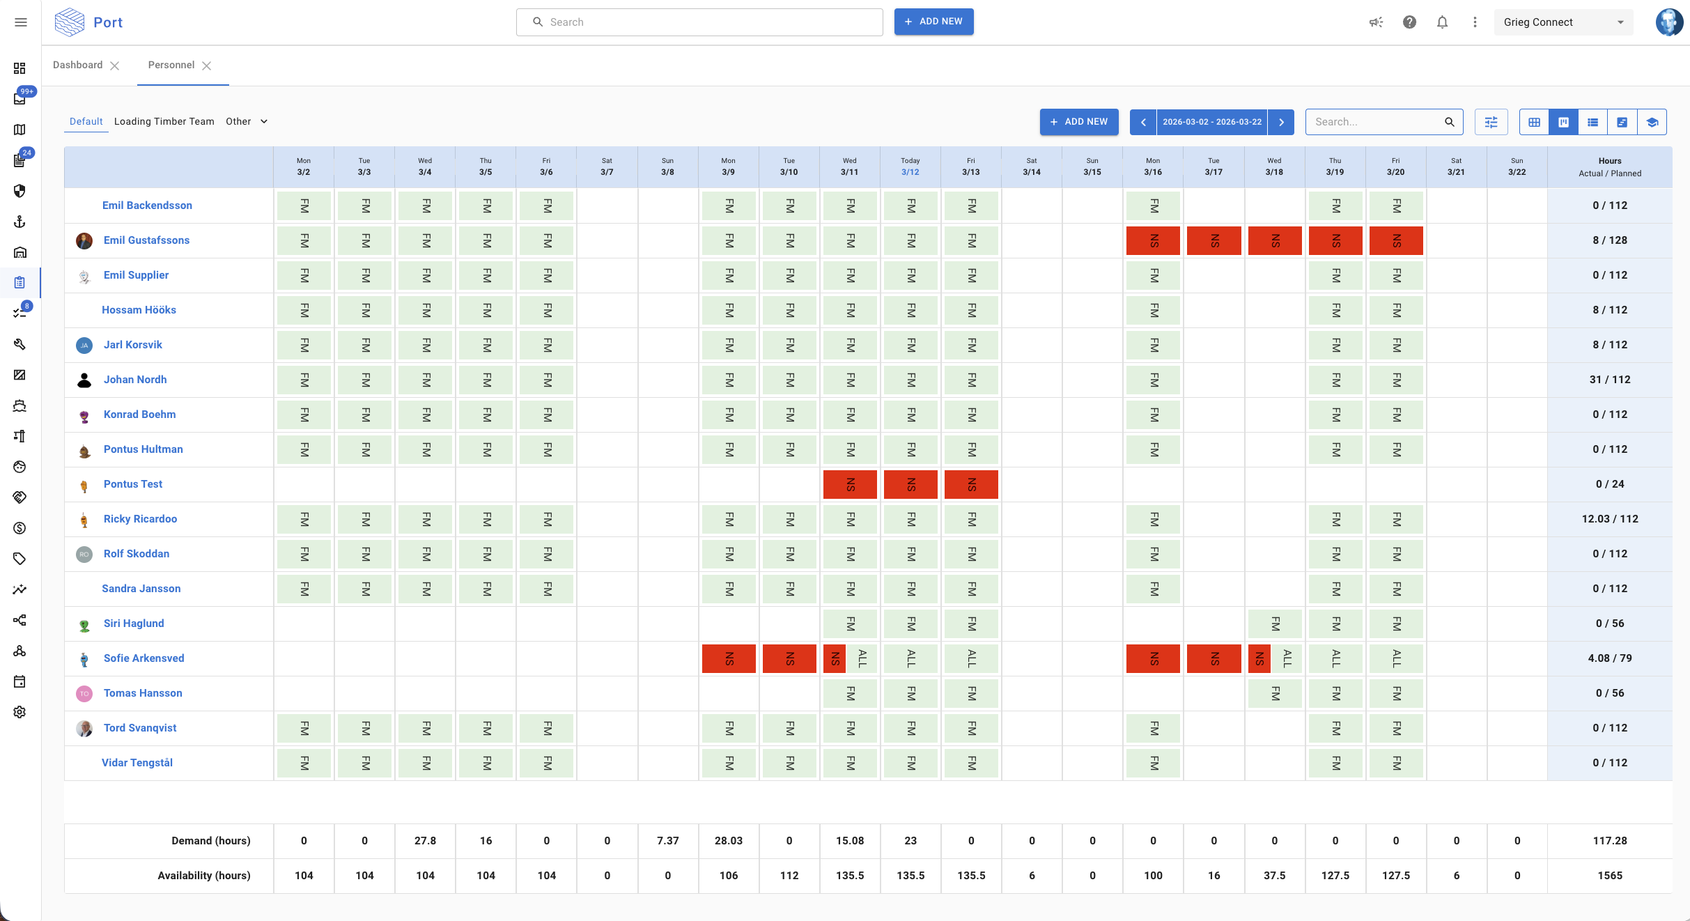Click the personnel Search field
1690x921 pixels.
pyautogui.click(x=1376, y=122)
